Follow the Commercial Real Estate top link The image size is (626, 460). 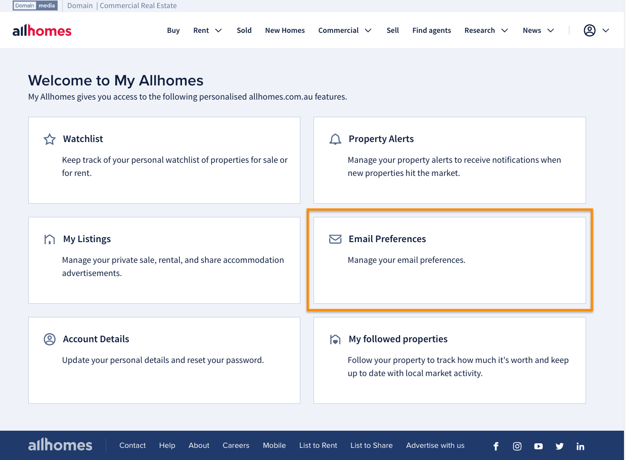click(x=139, y=6)
